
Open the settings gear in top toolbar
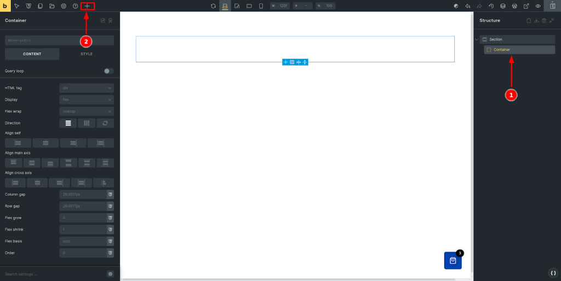point(64,6)
